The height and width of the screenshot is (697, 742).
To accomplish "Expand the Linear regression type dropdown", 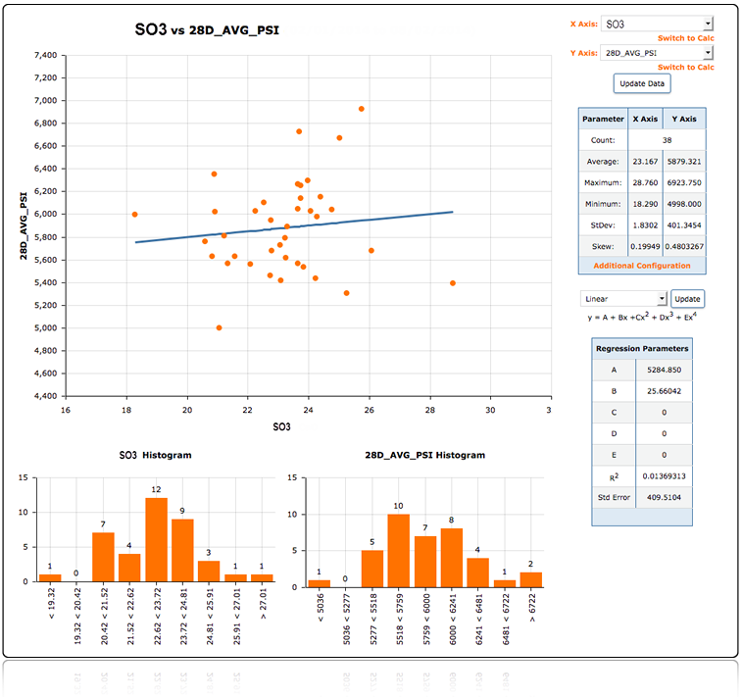I will (623, 298).
